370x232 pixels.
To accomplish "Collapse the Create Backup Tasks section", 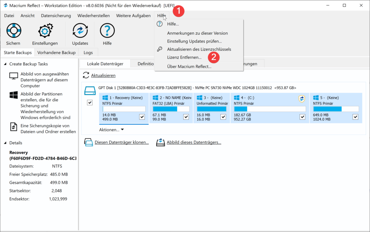I will (x=5, y=64).
